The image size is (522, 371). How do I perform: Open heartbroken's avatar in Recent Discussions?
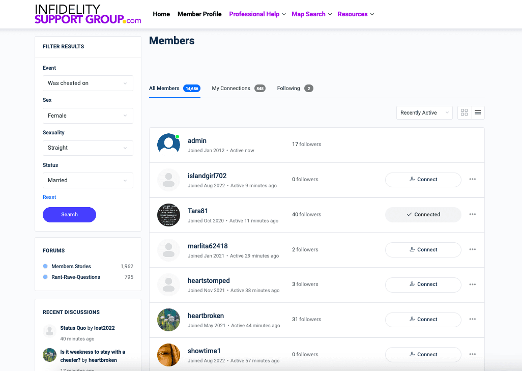[x=49, y=355]
